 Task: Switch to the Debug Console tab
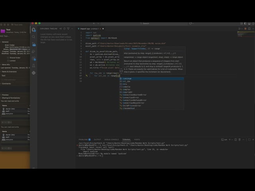tap(112, 140)
